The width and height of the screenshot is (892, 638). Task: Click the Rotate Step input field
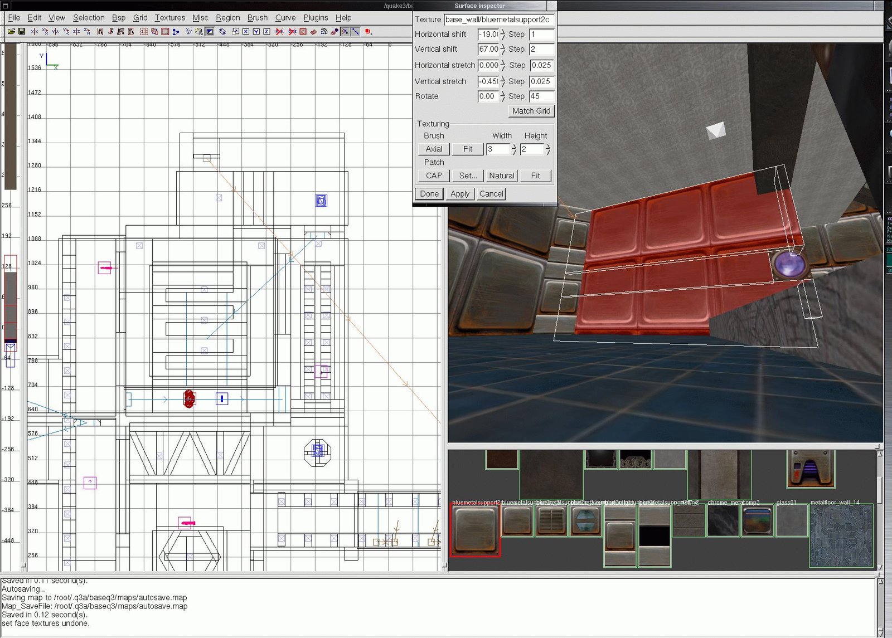[x=541, y=96]
